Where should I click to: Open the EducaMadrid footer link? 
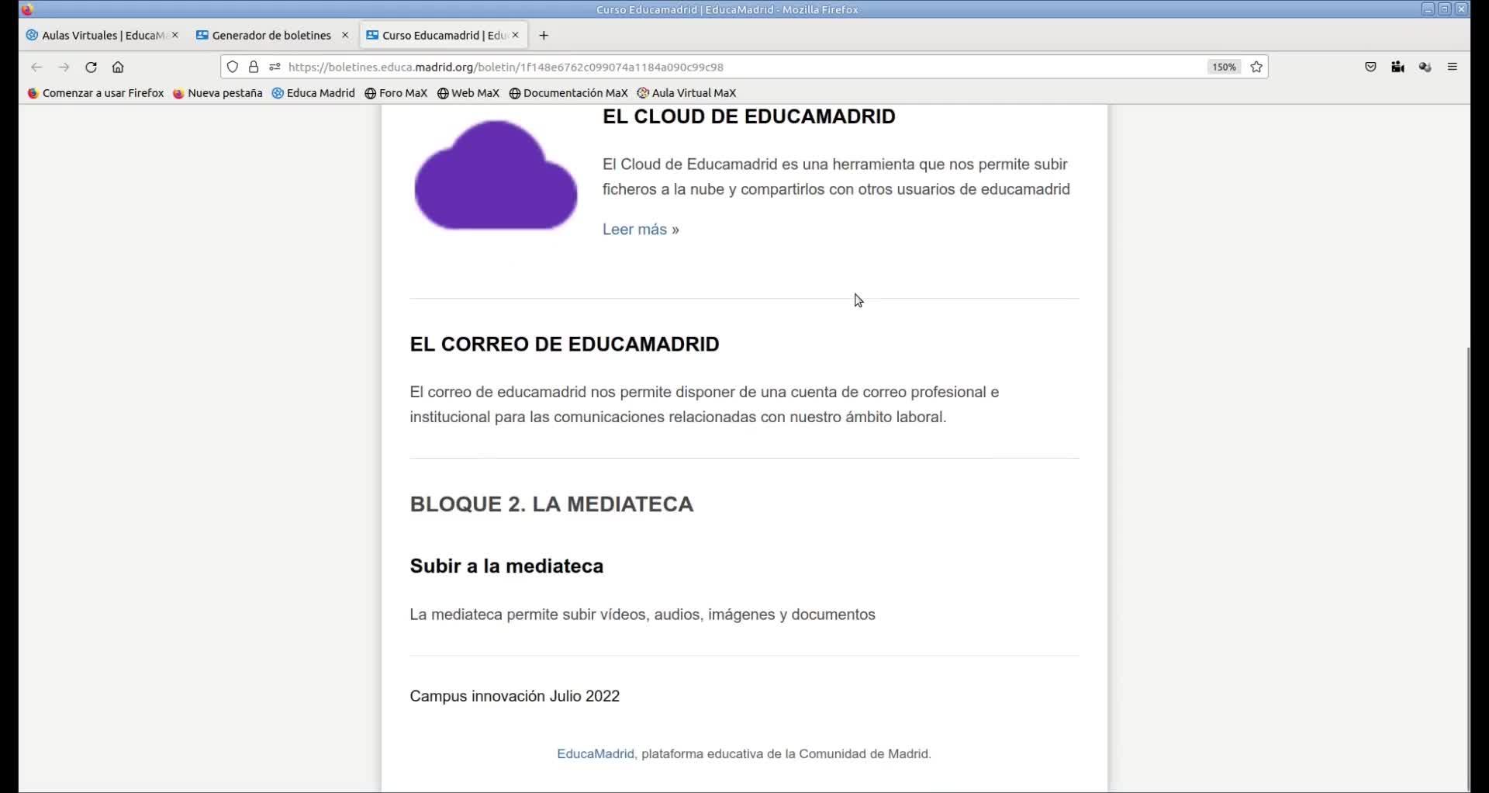point(596,754)
